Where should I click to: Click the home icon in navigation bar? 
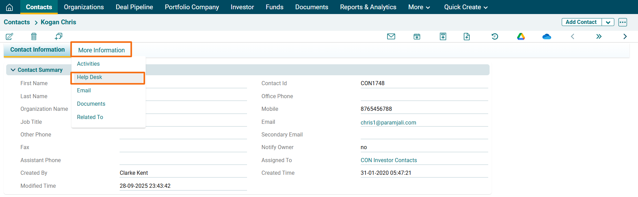pyautogui.click(x=10, y=7)
